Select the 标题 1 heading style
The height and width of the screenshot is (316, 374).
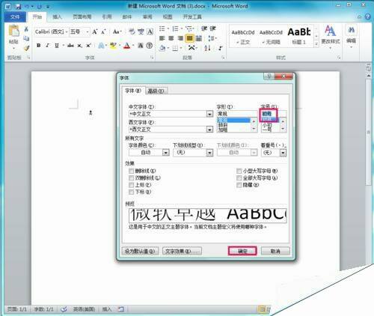pyautogui.click(x=299, y=36)
